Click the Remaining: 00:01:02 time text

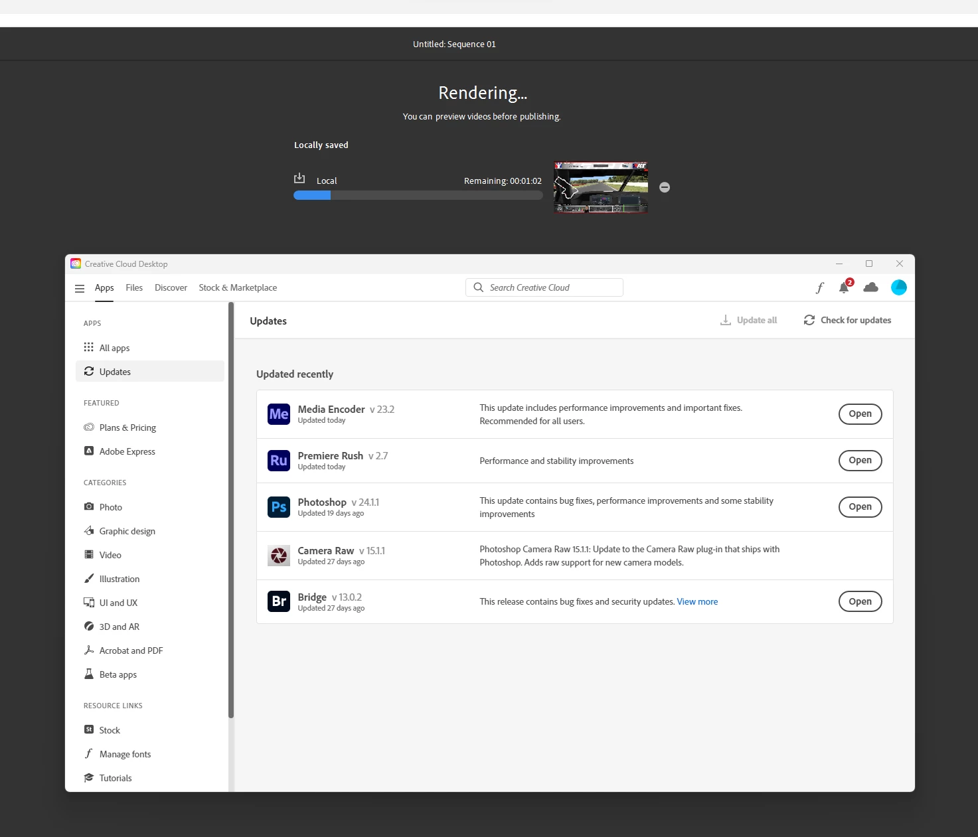[x=503, y=181]
